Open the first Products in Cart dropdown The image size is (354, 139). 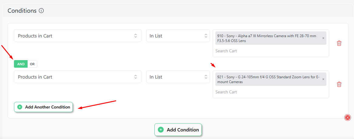click(x=78, y=36)
